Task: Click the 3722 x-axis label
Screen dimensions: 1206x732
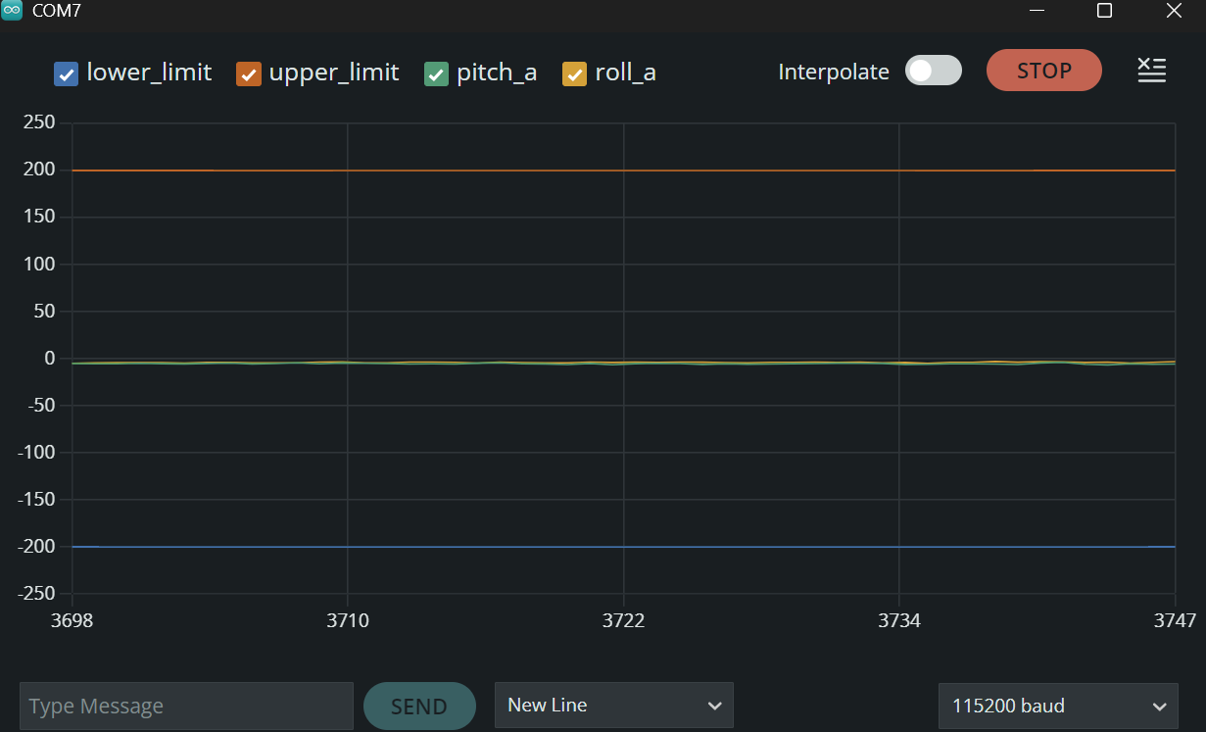Action: coord(623,621)
